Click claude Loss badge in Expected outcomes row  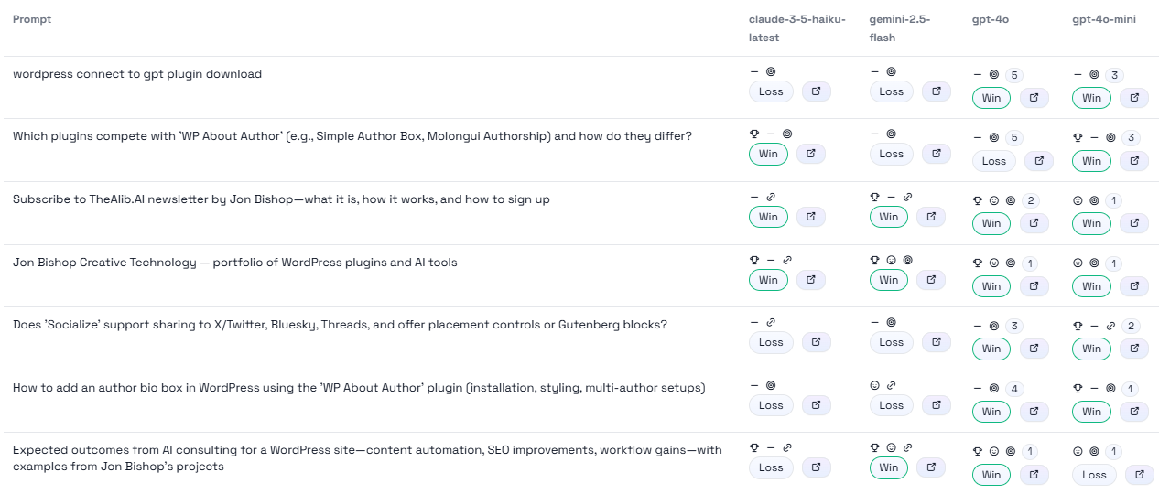point(771,467)
